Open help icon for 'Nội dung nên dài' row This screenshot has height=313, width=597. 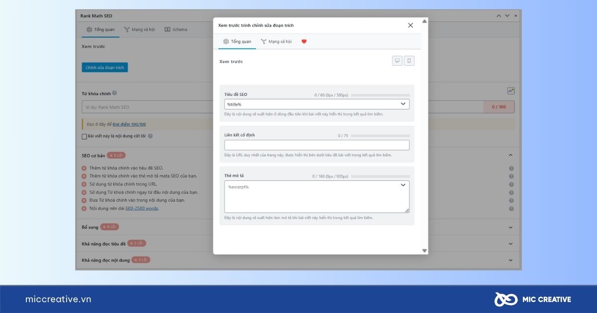click(x=511, y=209)
